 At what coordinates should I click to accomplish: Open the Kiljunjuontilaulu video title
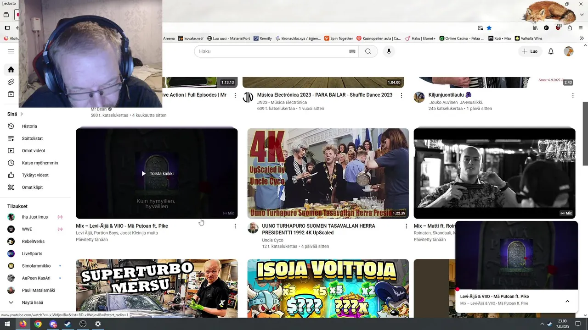coord(450,95)
